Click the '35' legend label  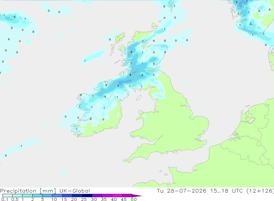104,199
